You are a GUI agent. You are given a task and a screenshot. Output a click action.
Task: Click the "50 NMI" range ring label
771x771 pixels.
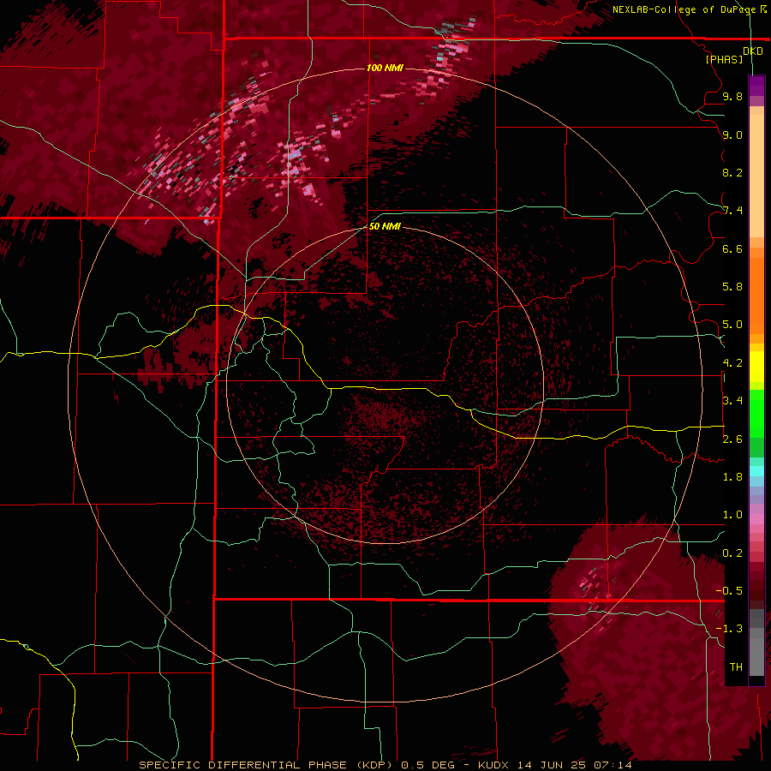385,226
